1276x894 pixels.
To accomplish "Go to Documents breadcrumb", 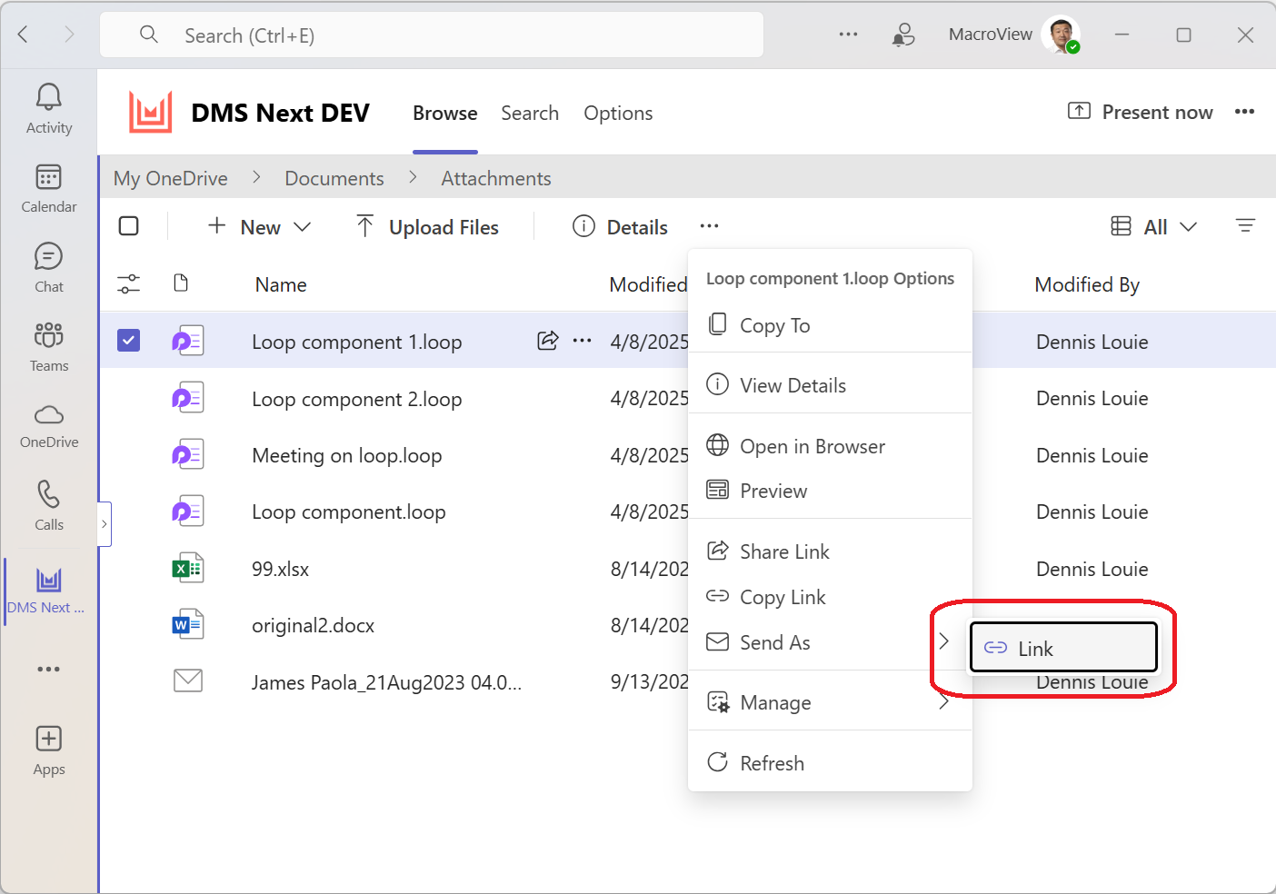I will 334,178.
